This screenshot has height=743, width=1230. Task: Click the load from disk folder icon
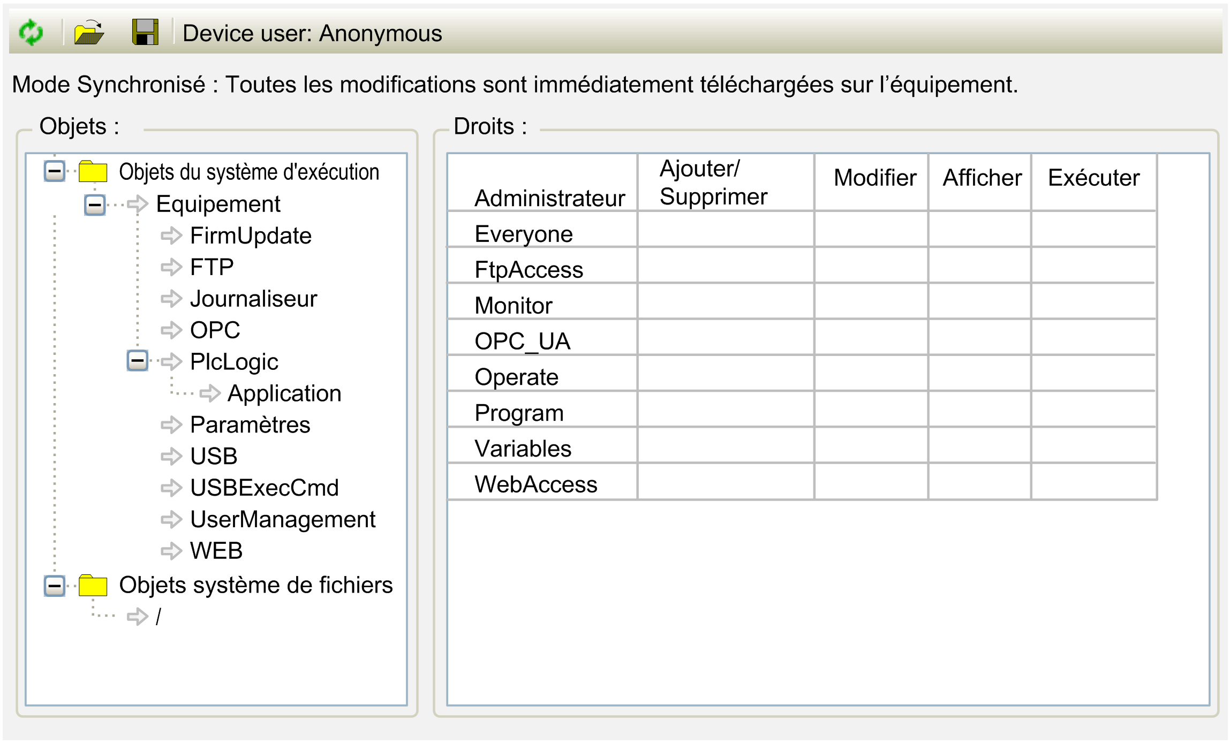point(89,33)
